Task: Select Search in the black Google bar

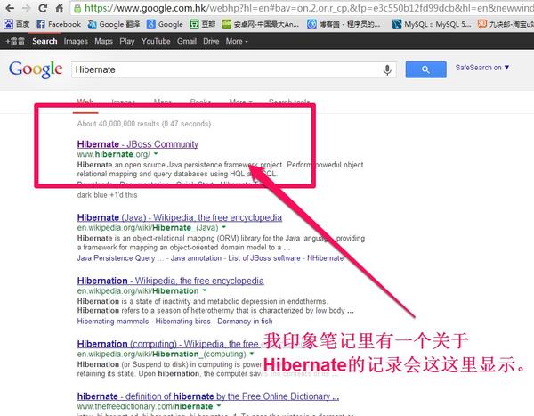Action: tap(44, 41)
